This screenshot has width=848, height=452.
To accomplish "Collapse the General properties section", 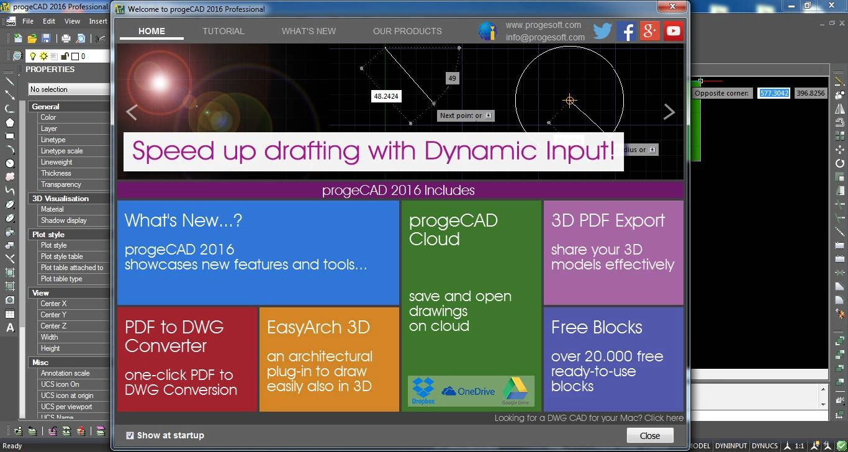I will click(x=70, y=106).
